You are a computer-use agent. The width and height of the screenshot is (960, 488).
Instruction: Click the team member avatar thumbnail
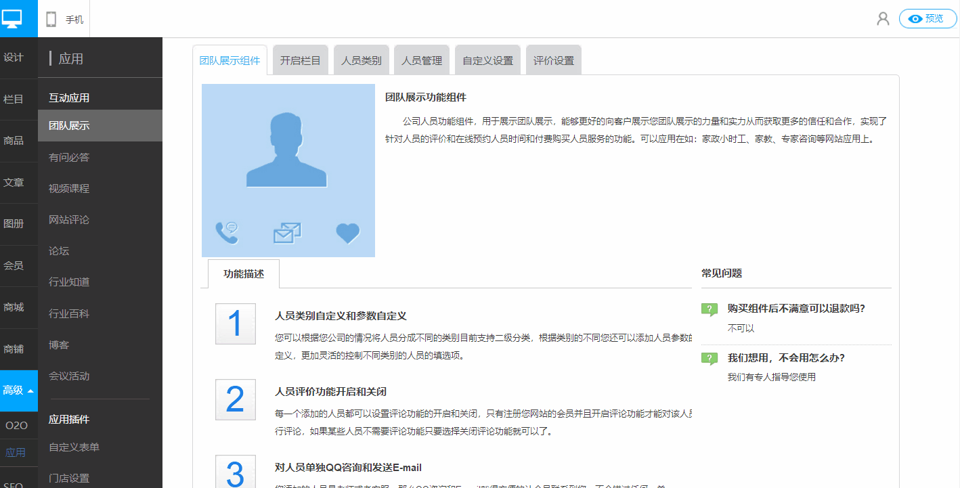click(288, 150)
